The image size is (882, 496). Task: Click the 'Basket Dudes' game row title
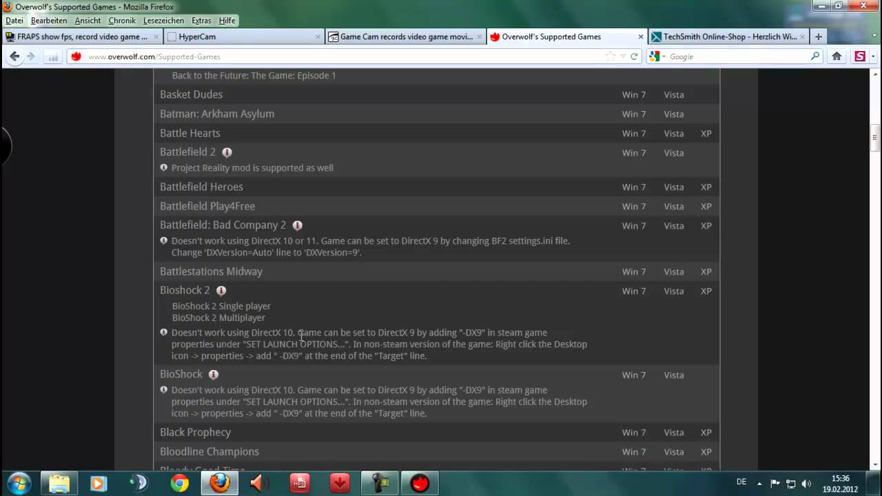[x=191, y=94]
